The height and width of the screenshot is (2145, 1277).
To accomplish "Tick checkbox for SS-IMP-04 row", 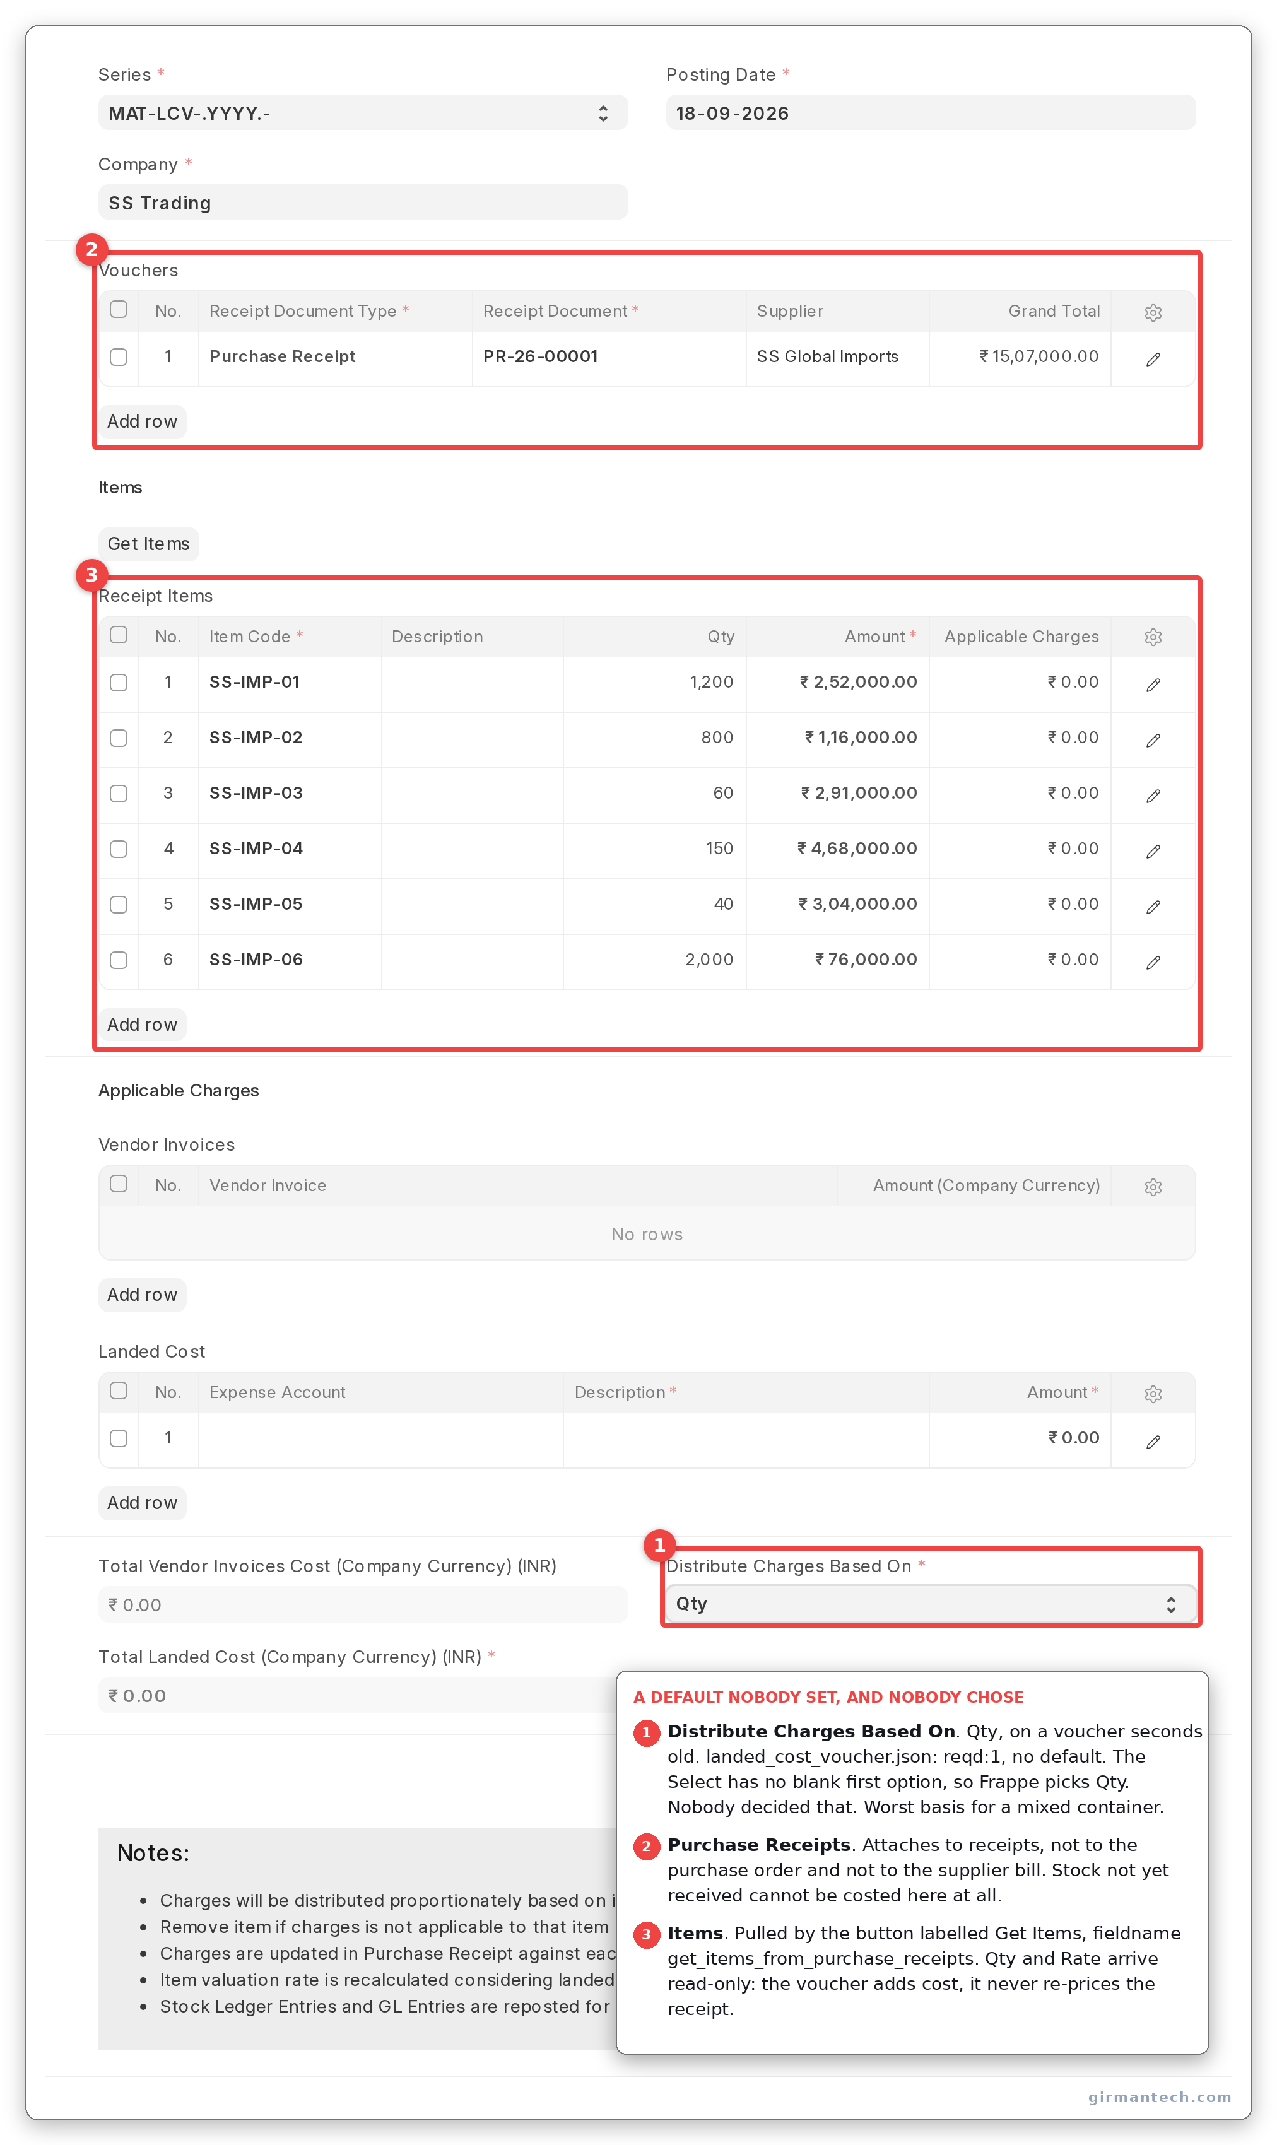I will (x=119, y=849).
